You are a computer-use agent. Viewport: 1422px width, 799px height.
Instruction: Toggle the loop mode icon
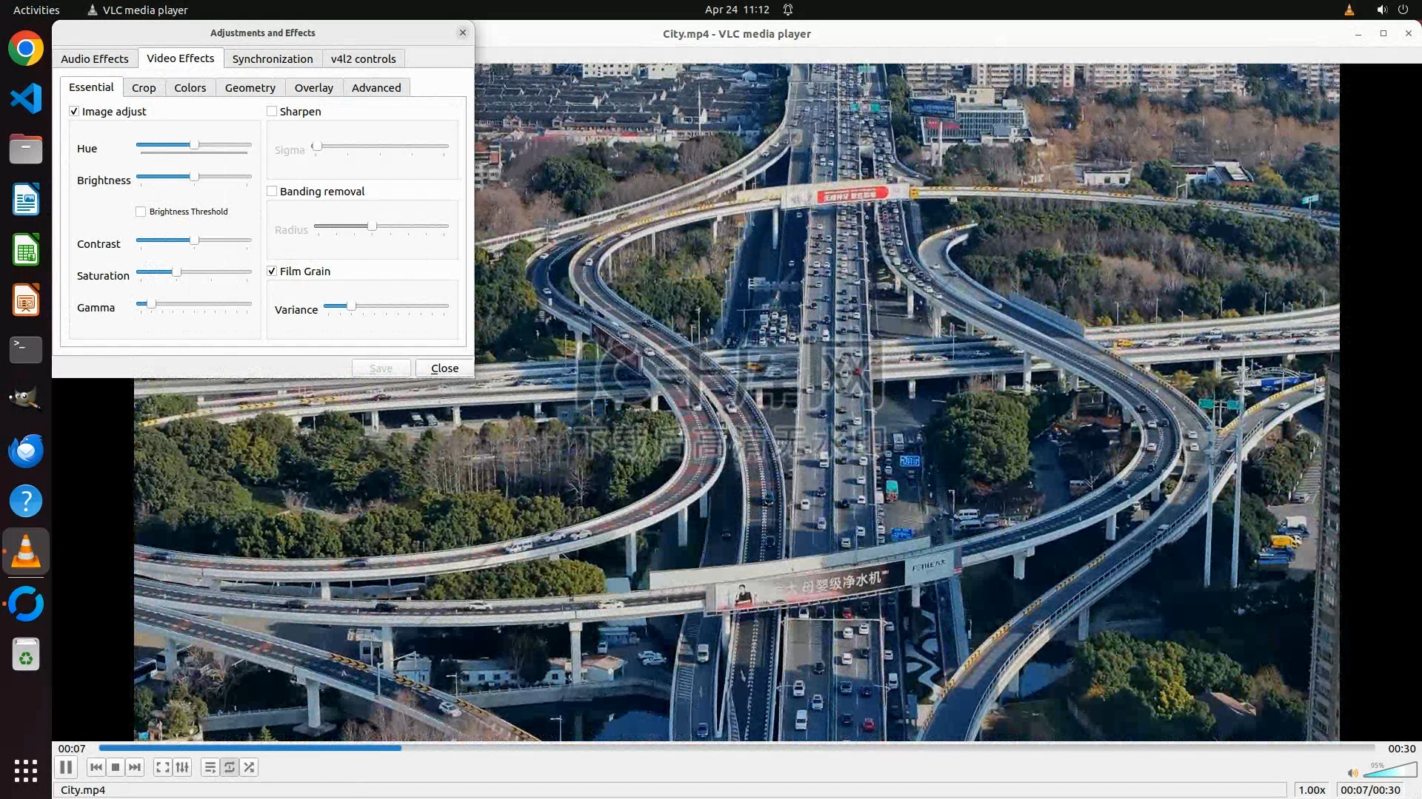(230, 767)
